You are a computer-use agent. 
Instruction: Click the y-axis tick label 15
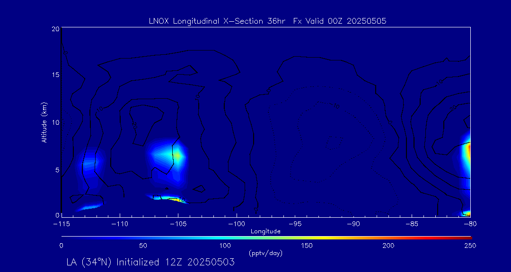point(54,75)
